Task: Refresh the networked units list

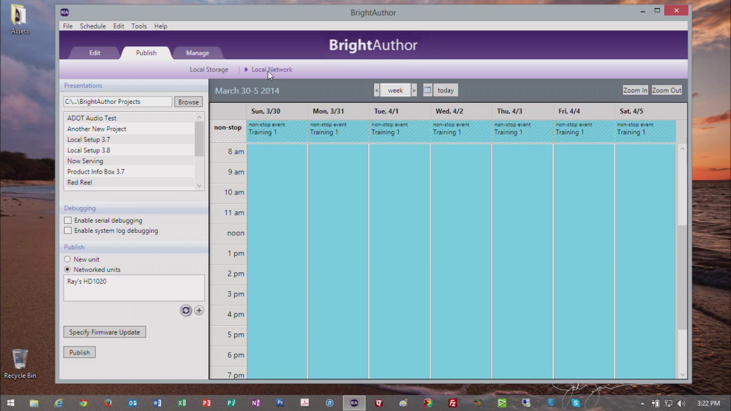Action: [186, 311]
